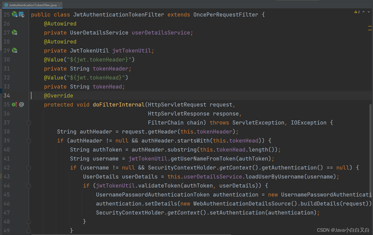Click the Autowired dependency icon beside userDetailsService
Viewport: 373px width, 235px height.
pos(14,32)
